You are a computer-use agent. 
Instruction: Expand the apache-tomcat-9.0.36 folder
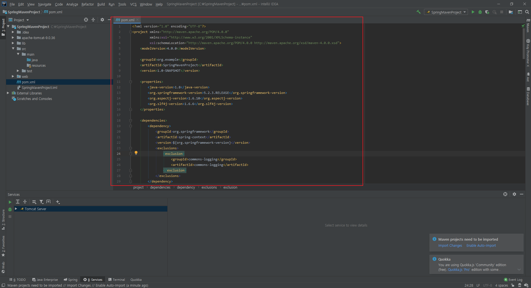coord(13,38)
